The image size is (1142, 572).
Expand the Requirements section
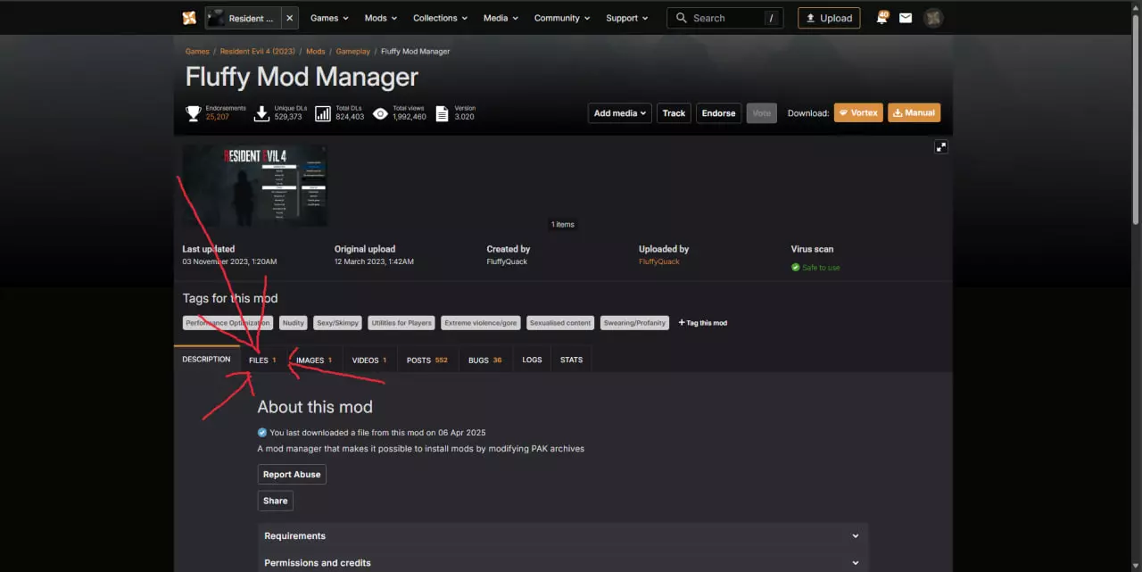[563, 536]
